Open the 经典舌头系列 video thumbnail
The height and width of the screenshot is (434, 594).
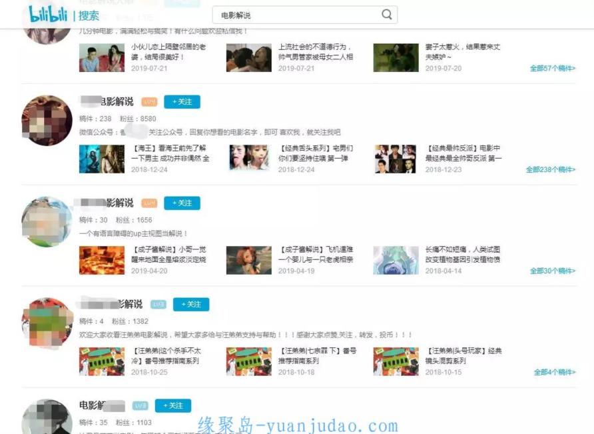tap(248, 159)
